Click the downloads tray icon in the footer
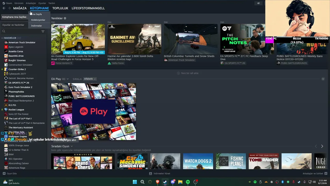This screenshot has width=330, height=186. click(x=151, y=174)
